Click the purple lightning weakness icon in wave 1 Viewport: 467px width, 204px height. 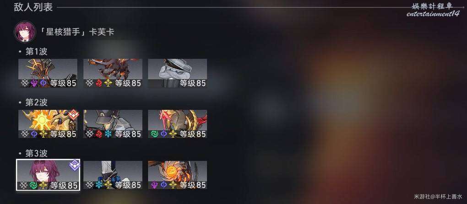[34, 83]
